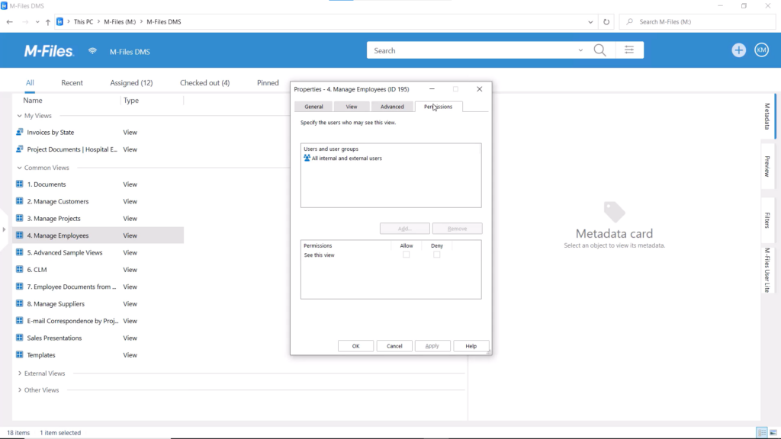Click the refresh icon in the address bar
The height and width of the screenshot is (439, 781).
click(606, 21)
